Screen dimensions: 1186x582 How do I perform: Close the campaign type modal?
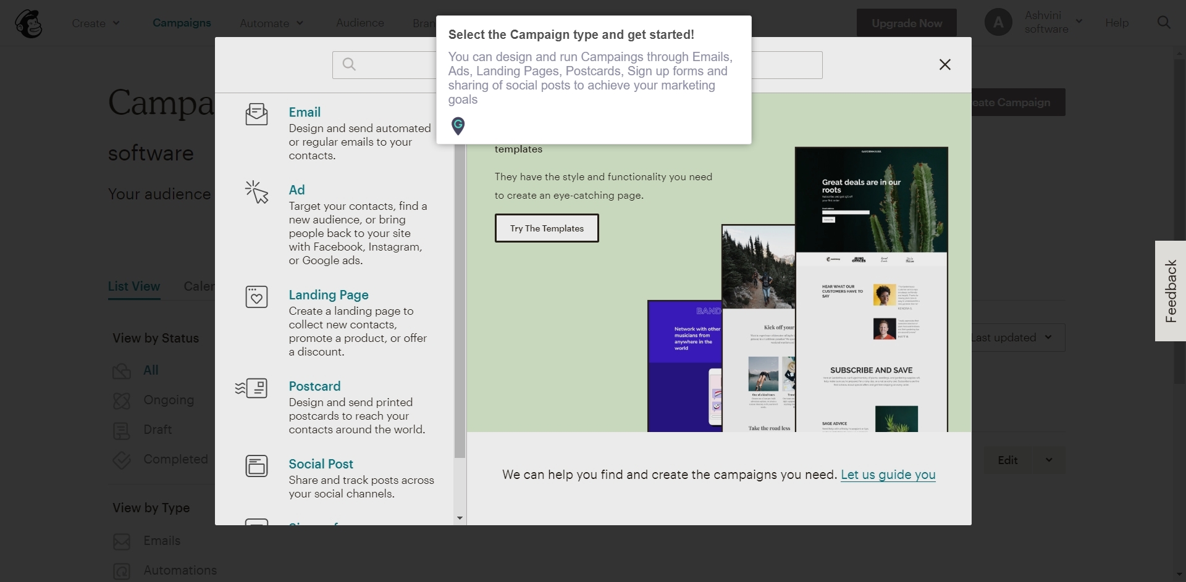pos(944,65)
